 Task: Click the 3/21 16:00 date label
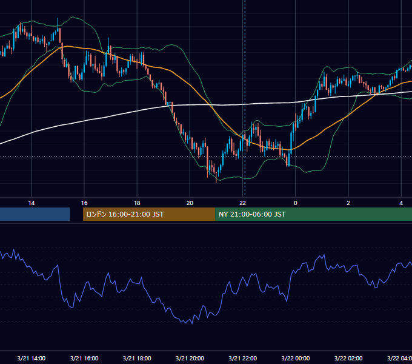[84, 358]
